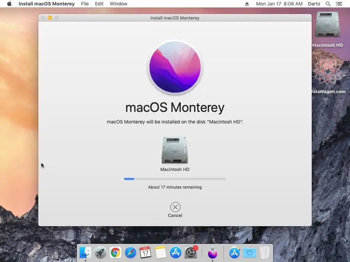
Task: Launch Safari from the Dock
Action: (x=130, y=253)
